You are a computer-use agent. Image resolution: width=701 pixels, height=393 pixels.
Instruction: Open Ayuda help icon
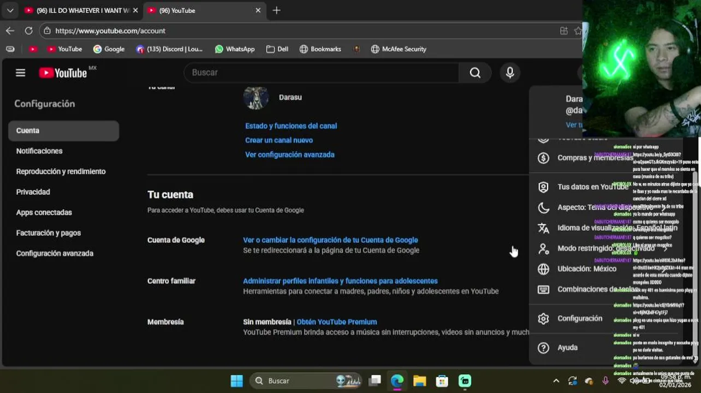tap(543, 348)
